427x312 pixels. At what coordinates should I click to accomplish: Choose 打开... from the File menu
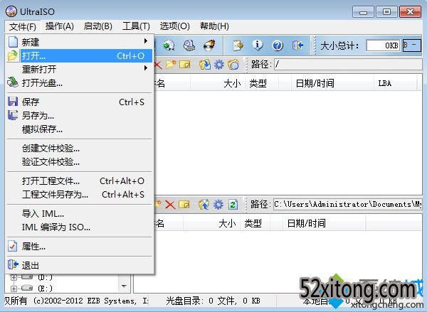pos(79,55)
